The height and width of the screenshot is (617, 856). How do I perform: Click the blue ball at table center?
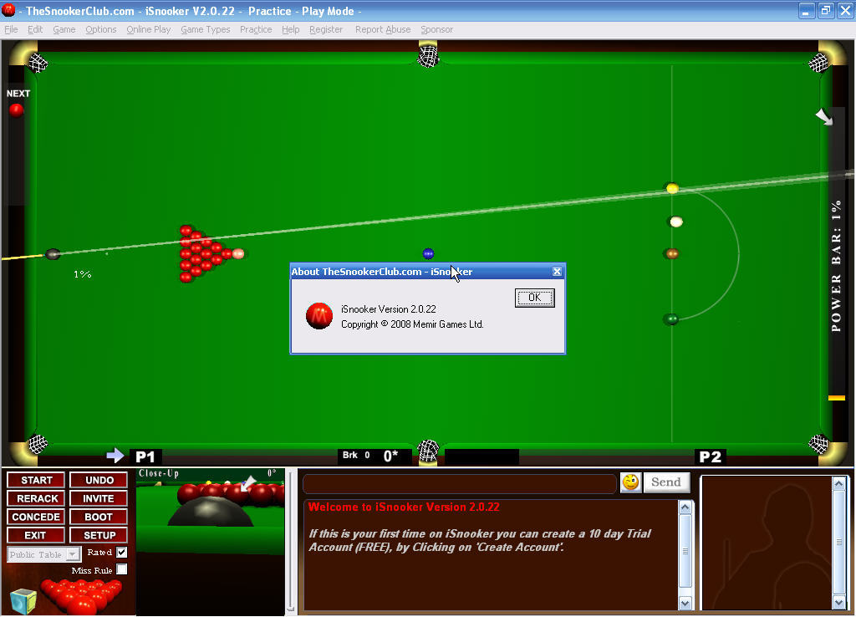(x=429, y=253)
